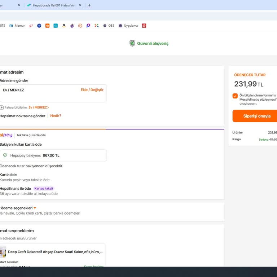
Task: Click 36 aya varan taksitle al text
Action: (x=29, y=194)
